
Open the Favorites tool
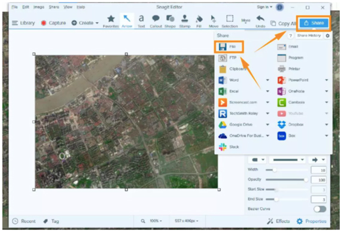111,22
